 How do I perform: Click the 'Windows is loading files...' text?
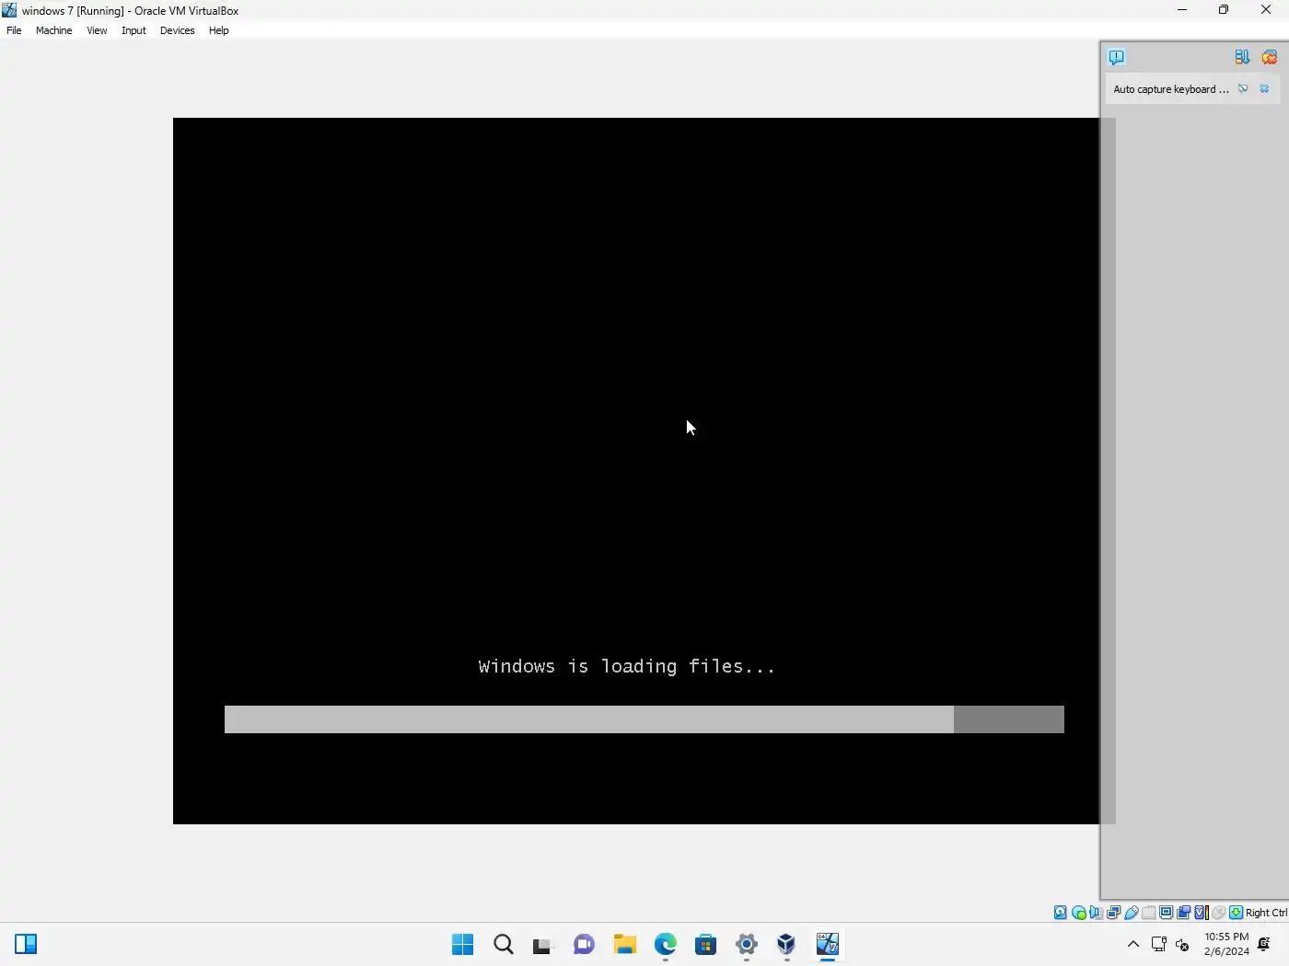(627, 666)
